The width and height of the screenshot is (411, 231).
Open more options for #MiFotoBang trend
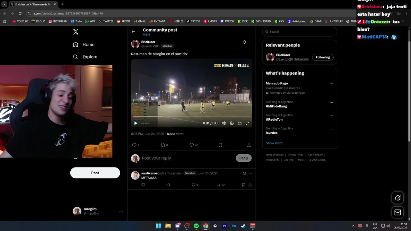pyautogui.click(x=331, y=103)
